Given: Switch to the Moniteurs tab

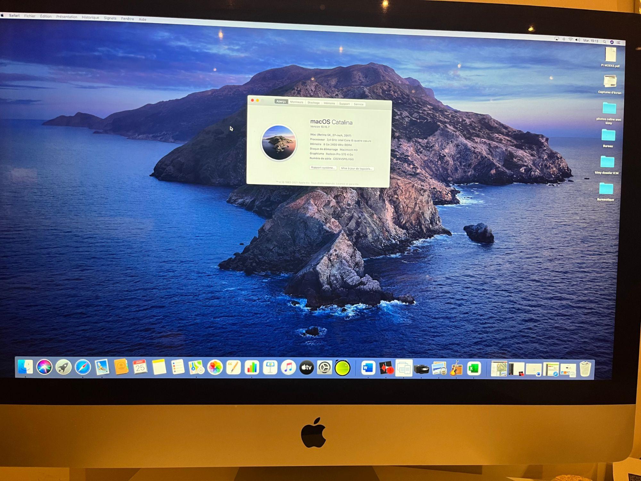Looking at the screenshot, I should click(x=296, y=102).
